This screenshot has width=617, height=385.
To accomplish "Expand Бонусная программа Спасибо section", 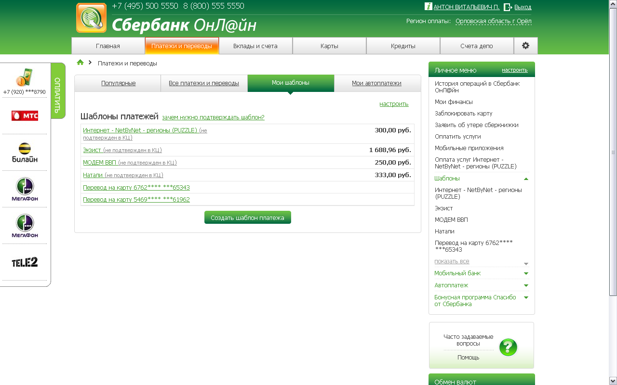I will 526,297.
